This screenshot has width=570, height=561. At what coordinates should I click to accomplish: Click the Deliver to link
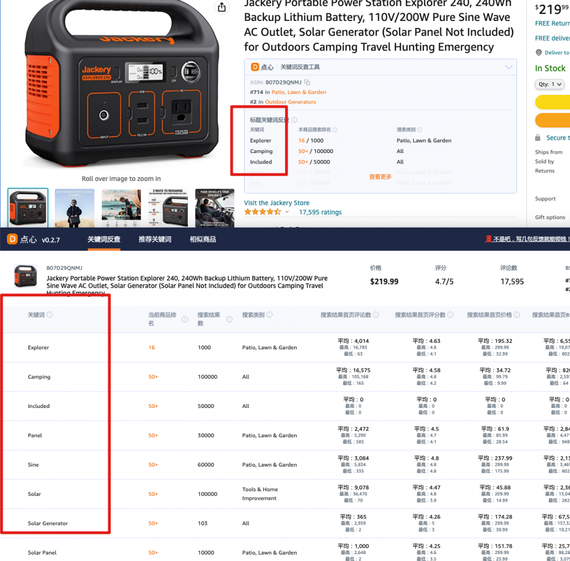(557, 52)
